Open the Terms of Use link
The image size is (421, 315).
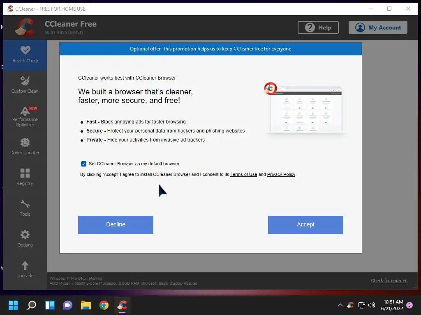pos(243,174)
